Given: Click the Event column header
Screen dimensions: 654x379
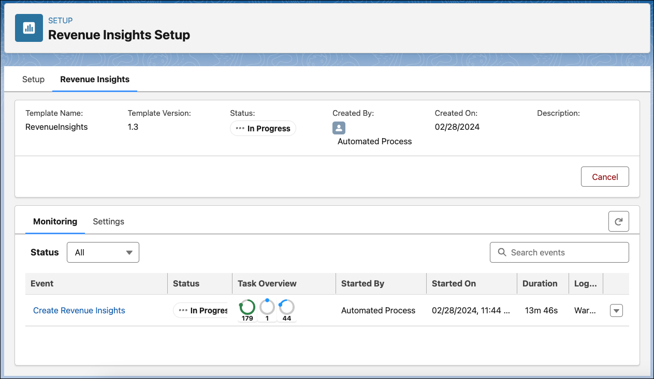Looking at the screenshot, I should point(96,283).
